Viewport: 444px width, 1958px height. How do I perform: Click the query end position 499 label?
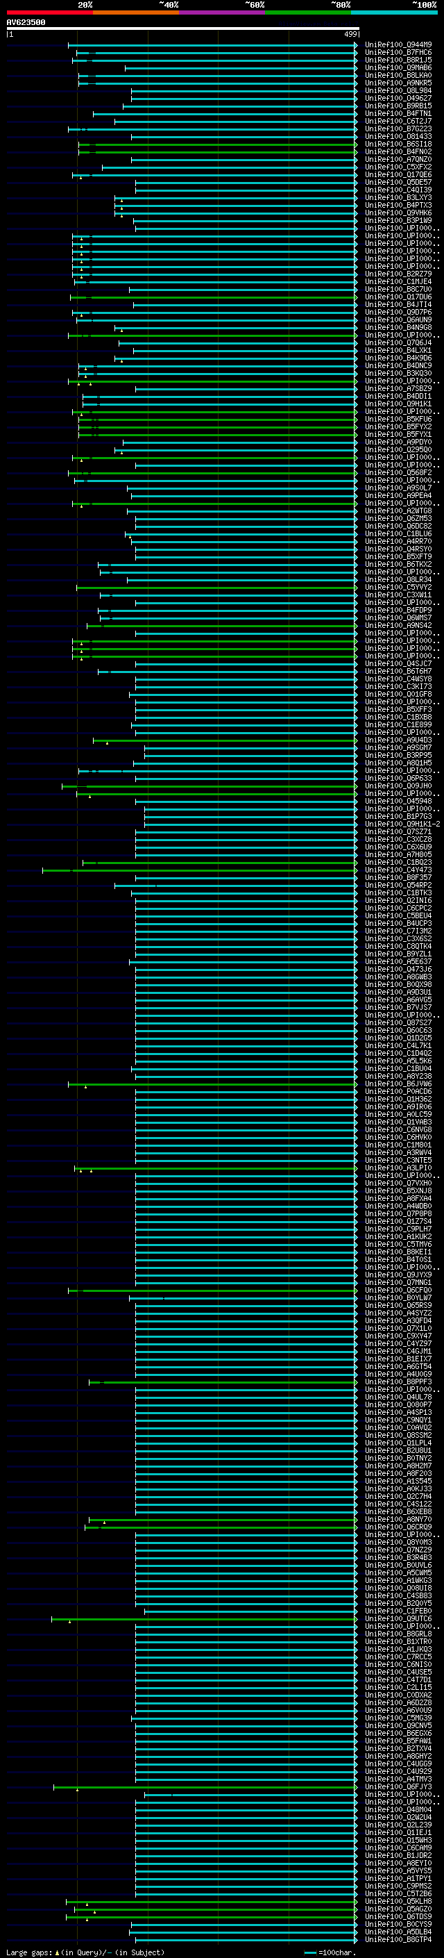[350, 34]
